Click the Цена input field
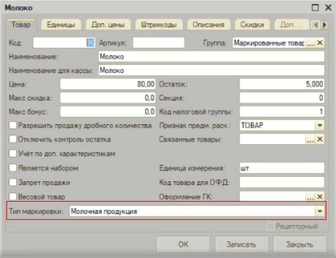Viewport: 336px width, 258px height. [x=108, y=84]
